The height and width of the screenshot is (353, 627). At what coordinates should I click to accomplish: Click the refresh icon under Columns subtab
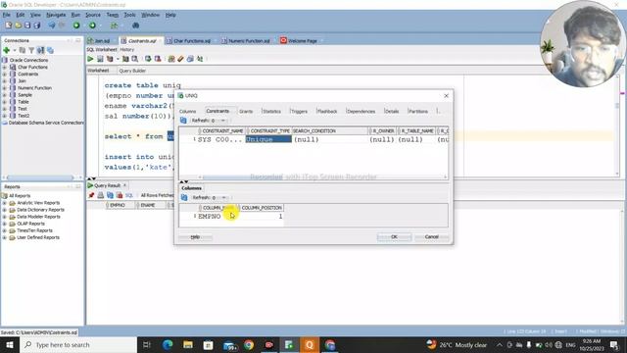(x=184, y=197)
